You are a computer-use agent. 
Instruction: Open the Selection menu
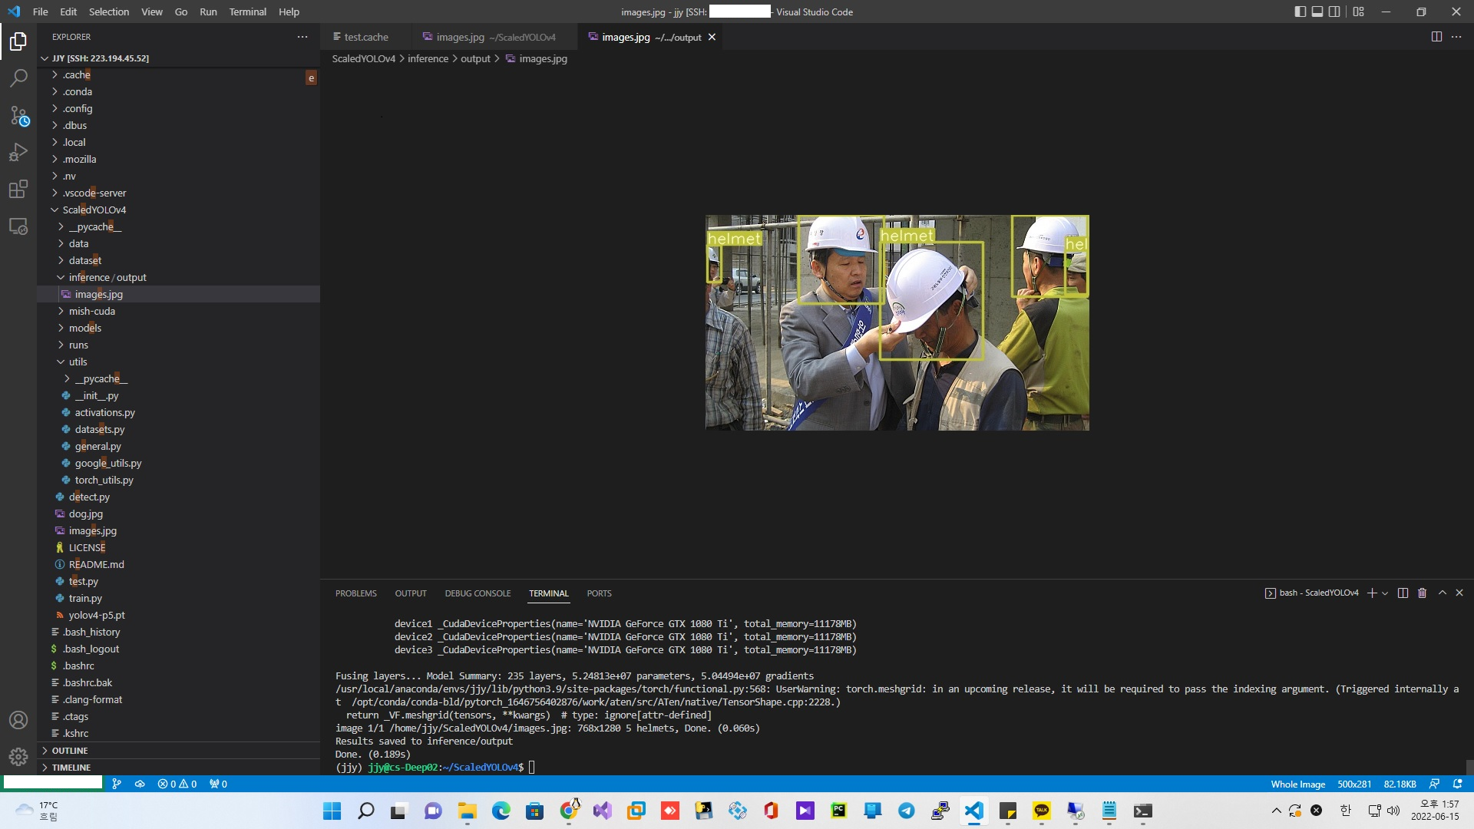[x=109, y=12]
